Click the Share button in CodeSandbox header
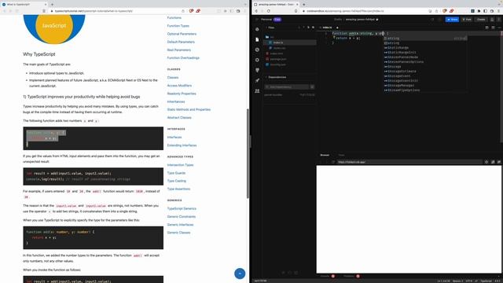 coord(453,20)
